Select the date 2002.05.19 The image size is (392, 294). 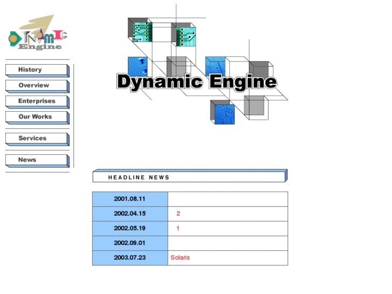[129, 228]
